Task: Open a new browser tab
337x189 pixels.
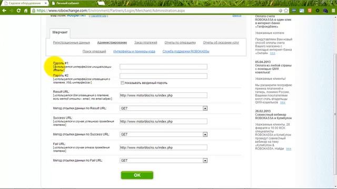Action: click(101, 3)
